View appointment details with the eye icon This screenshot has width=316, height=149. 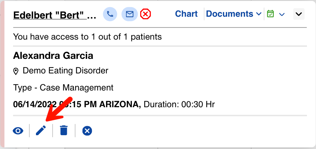tap(18, 130)
